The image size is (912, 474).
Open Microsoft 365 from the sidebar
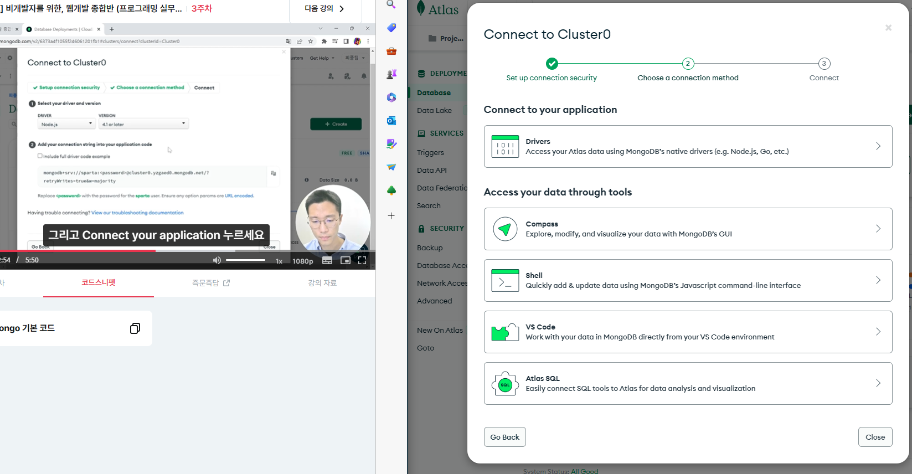pos(391,97)
